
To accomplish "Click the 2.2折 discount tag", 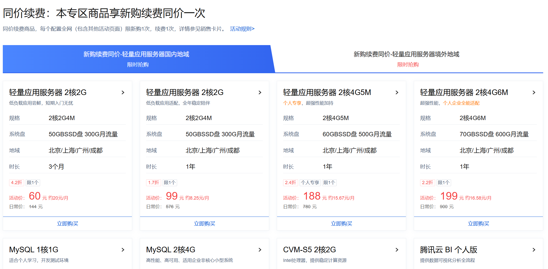I will pos(427,183).
